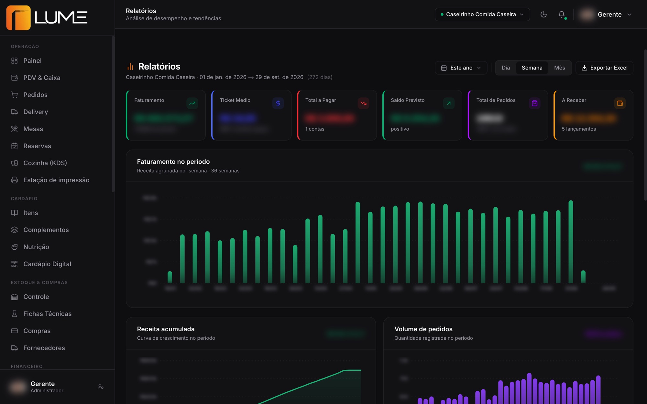Open Cozinha (KDS) page
The width and height of the screenshot is (647, 404).
[x=45, y=163]
